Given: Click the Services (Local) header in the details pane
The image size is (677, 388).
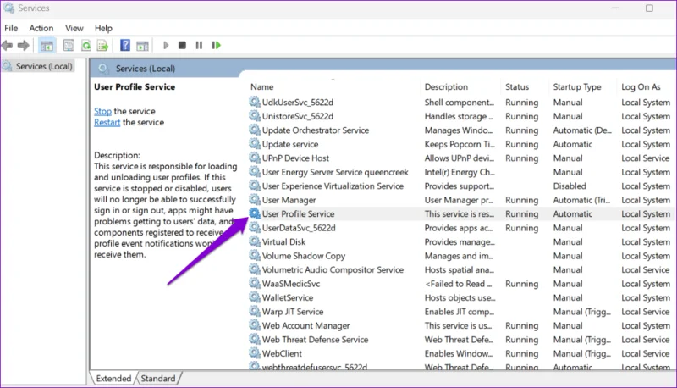Looking at the screenshot, I should pos(146,69).
